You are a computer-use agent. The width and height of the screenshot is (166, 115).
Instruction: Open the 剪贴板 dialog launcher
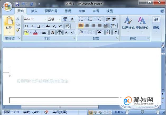(19, 38)
